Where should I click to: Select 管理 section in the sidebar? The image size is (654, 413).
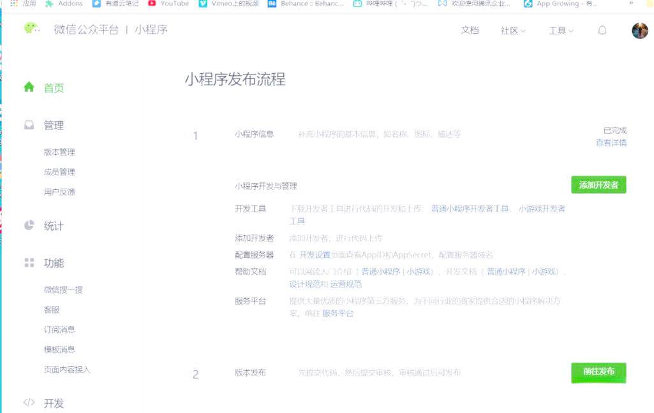[x=54, y=125]
